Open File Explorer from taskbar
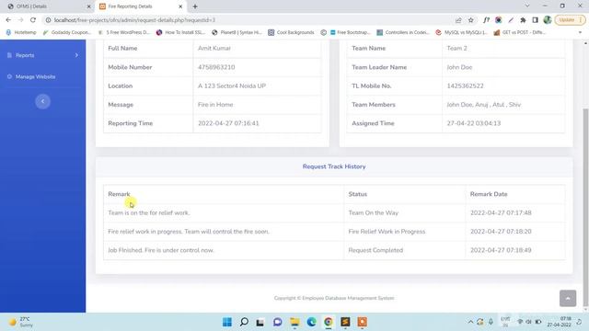The image size is (589, 331). pos(294,322)
